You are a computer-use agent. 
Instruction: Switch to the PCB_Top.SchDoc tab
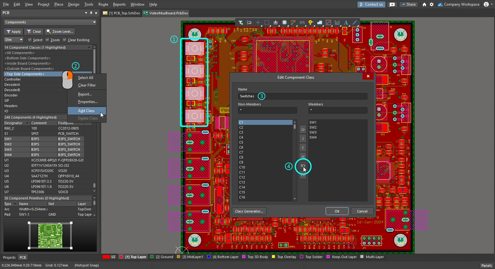click(x=122, y=13)
